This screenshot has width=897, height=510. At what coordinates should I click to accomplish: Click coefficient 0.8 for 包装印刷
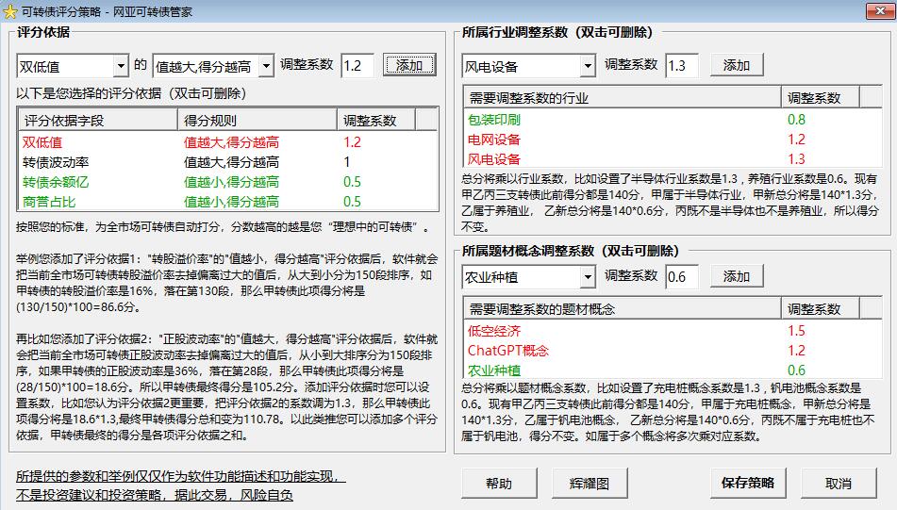[x=796, y=120]
